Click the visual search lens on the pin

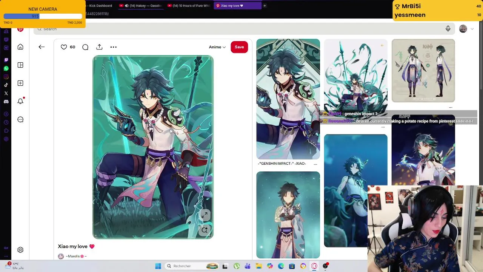click(205, 230)
